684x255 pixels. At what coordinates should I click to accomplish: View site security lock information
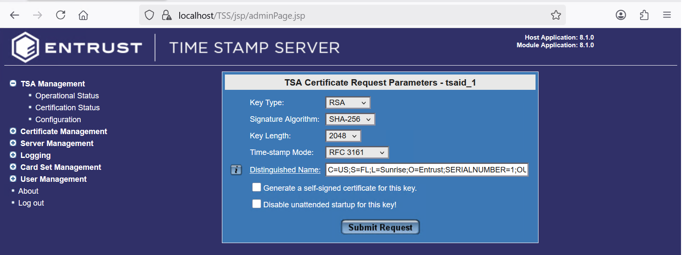[166, 15]
